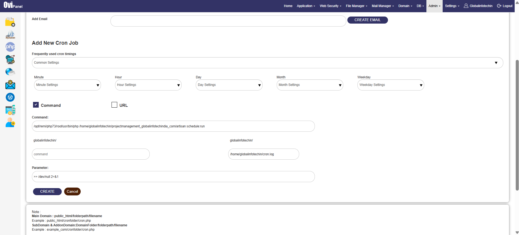Expand the Common Settings cron timings dropdown
The height and width of the screenshot is (235, 519).
(267, 63)
